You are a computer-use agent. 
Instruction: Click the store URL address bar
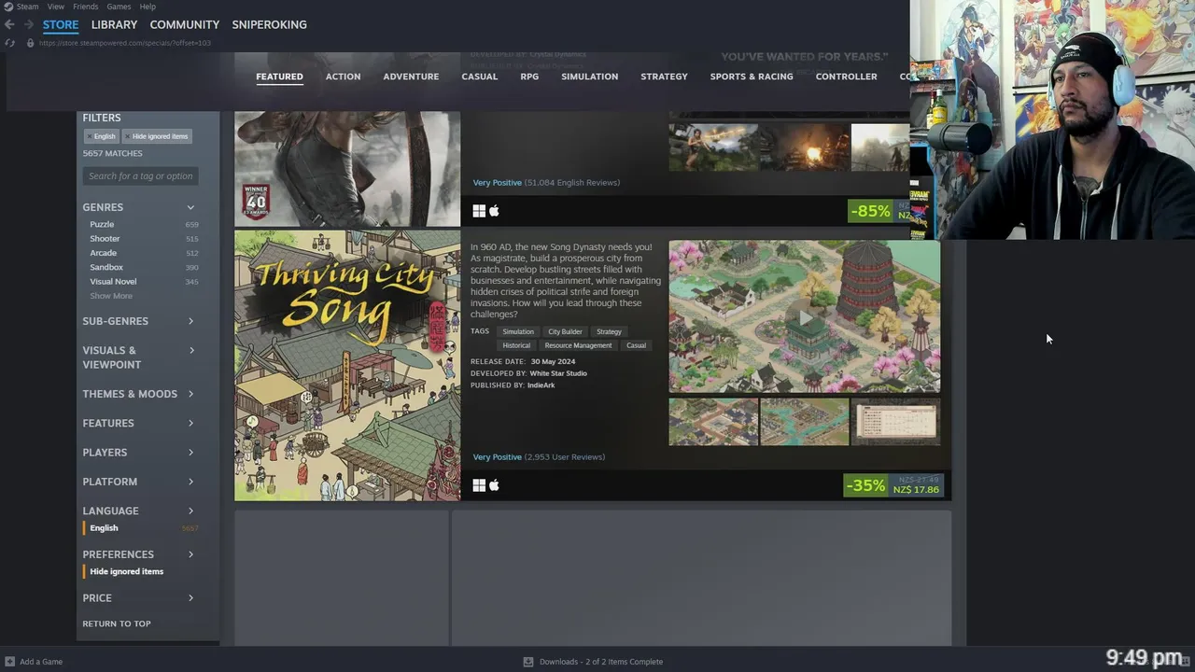[x=125, y=43]
